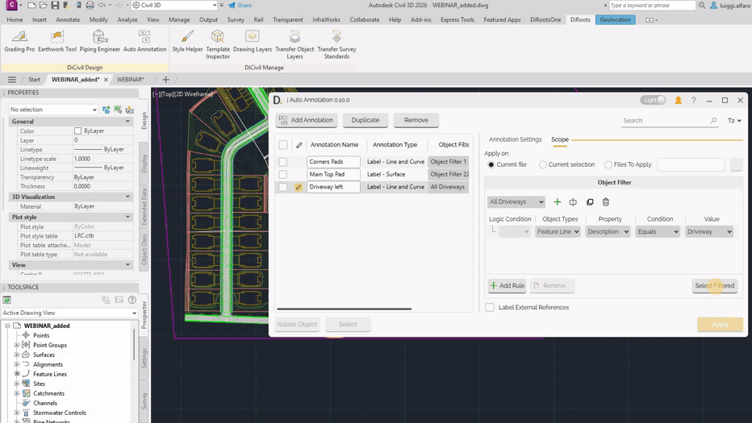Open the user account icon in Auto Annotation
Viewport: 752px width, 423px height.
point(678,100)
